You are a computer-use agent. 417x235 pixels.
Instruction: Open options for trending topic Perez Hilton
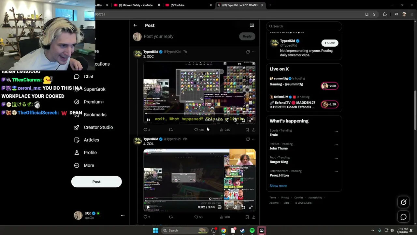pos(336,172)
